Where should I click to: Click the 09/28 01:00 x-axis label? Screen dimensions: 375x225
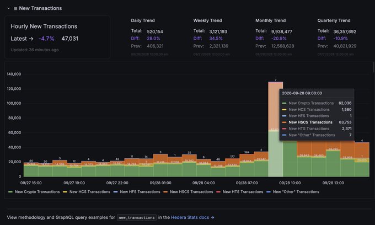(x=160, y=183)
